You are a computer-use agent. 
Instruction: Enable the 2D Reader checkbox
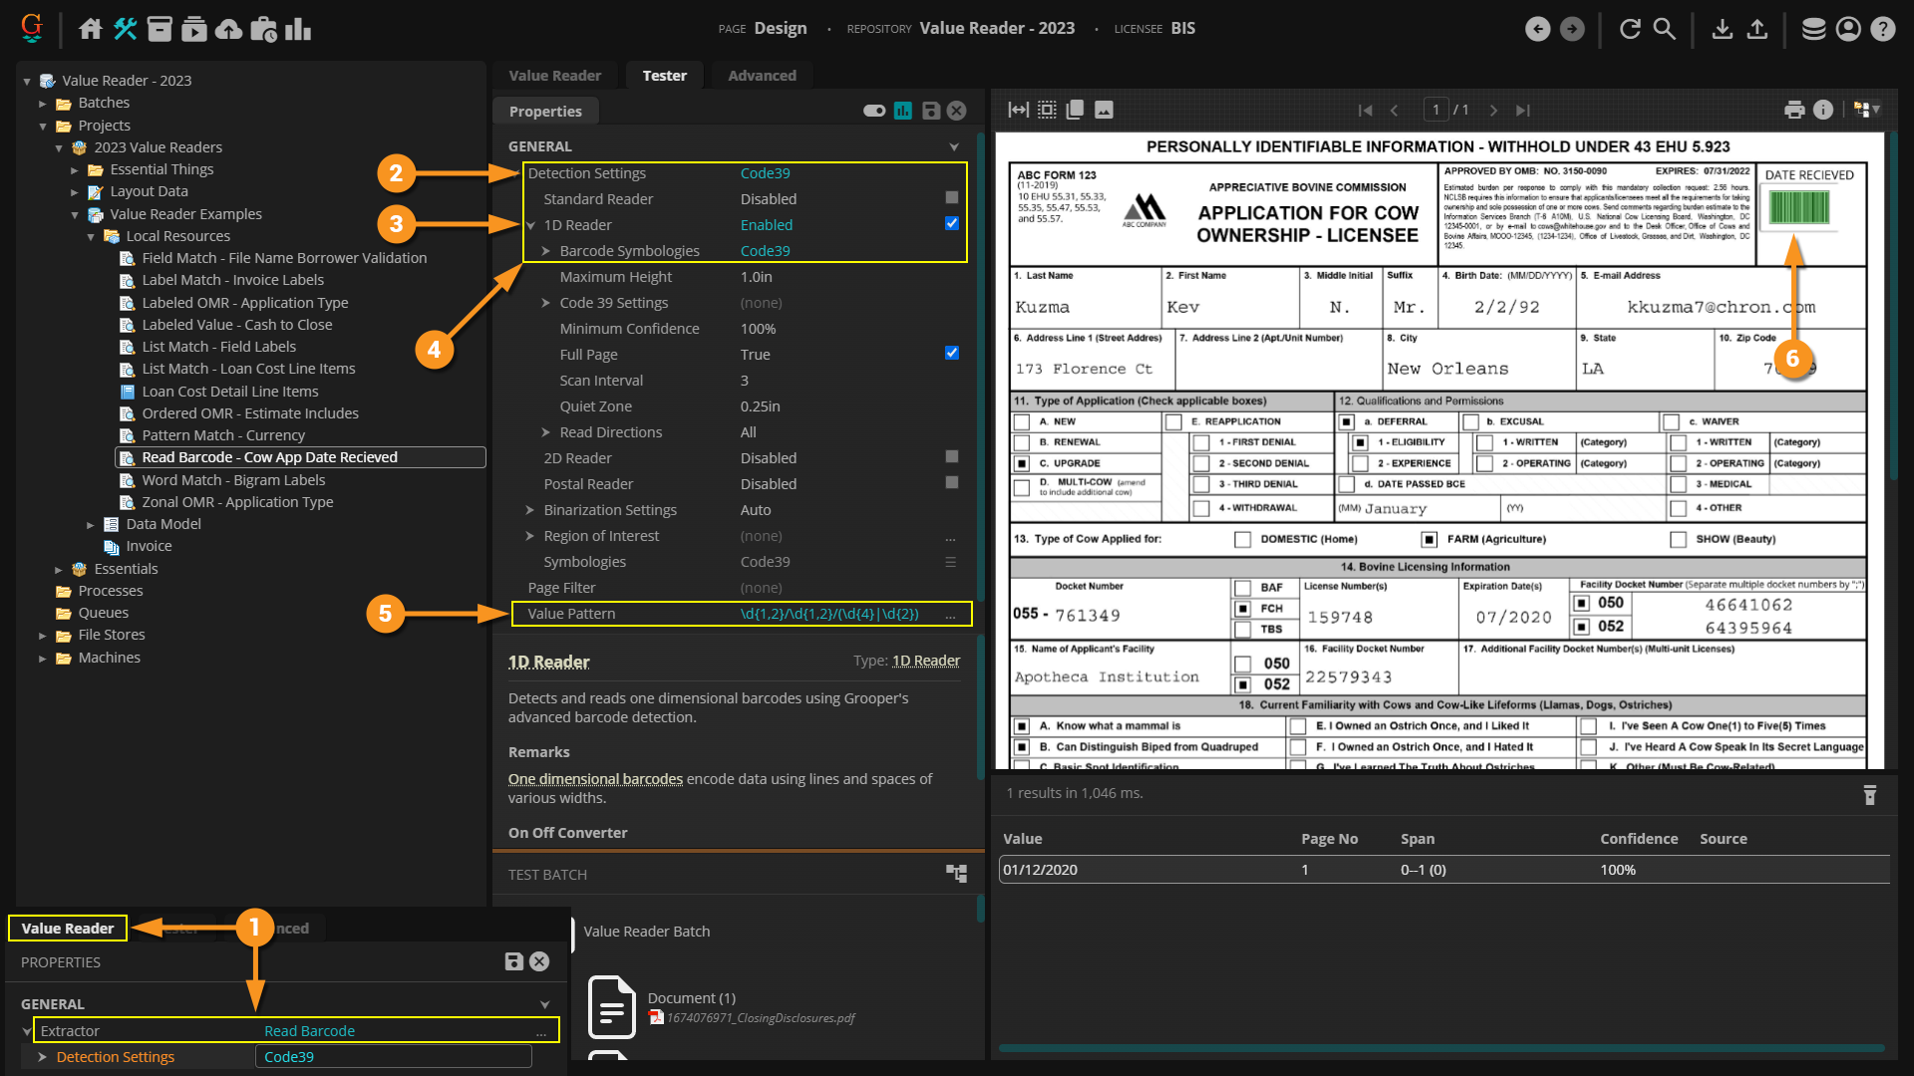pyautogui.click(x=951, y=457)
